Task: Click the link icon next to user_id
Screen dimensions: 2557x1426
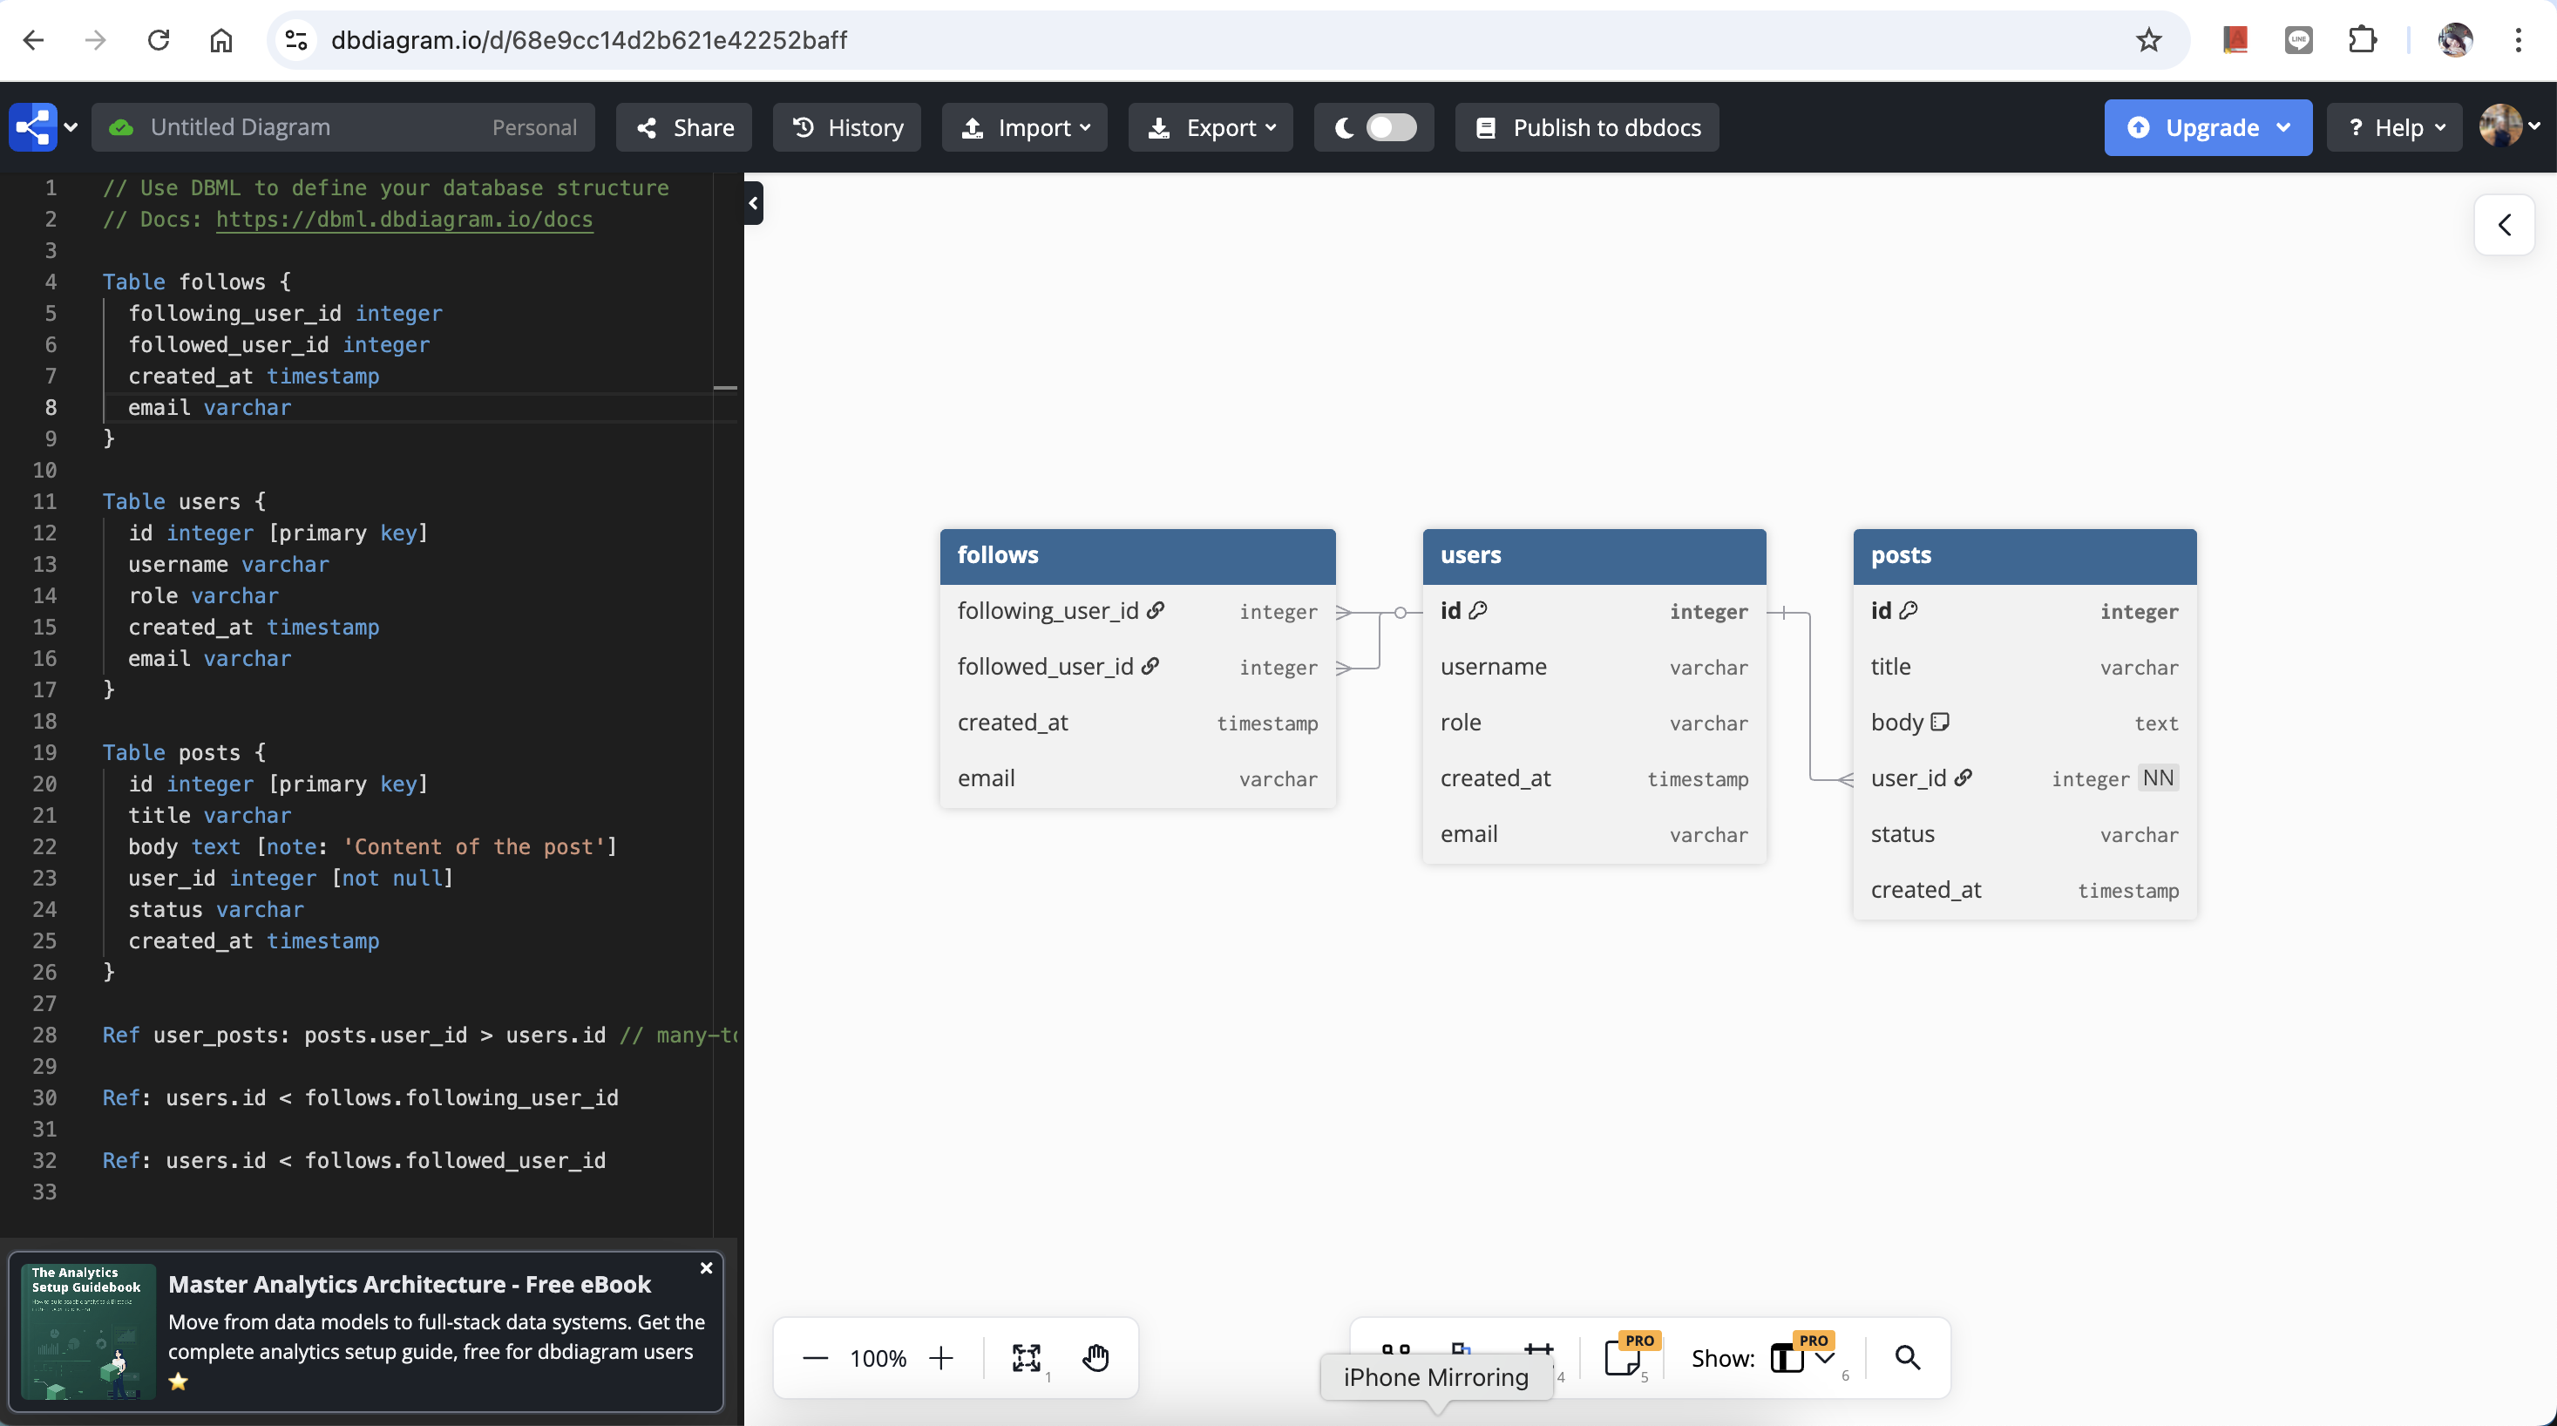Action: point(1963,778)
